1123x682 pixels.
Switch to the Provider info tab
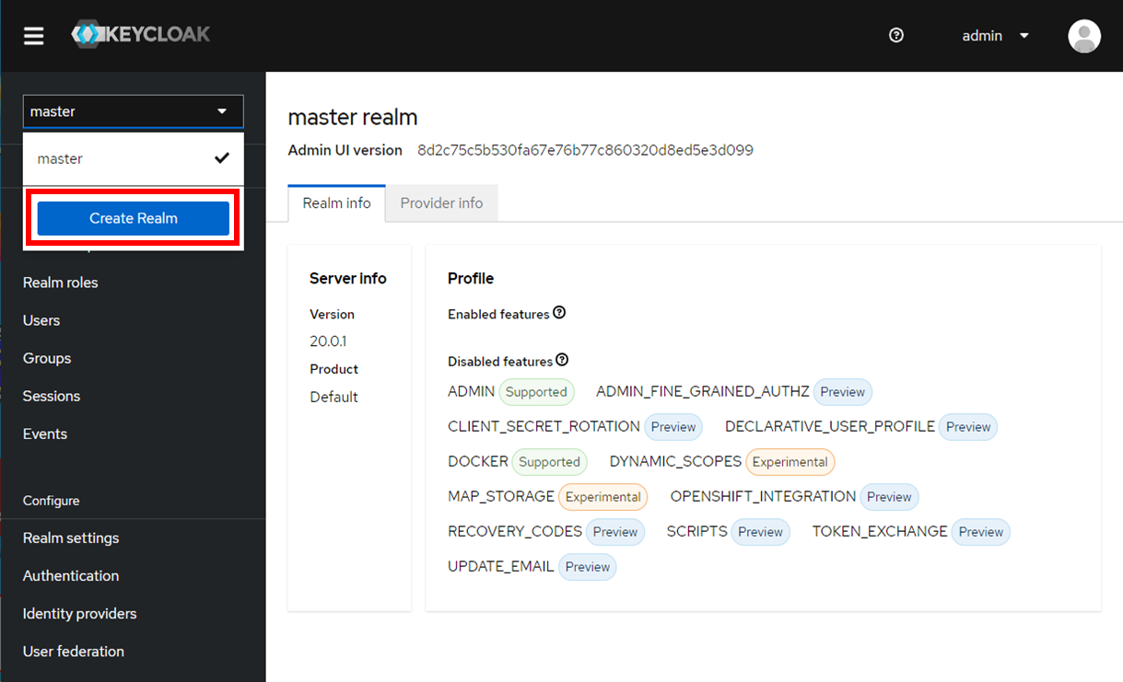point(441,202)
